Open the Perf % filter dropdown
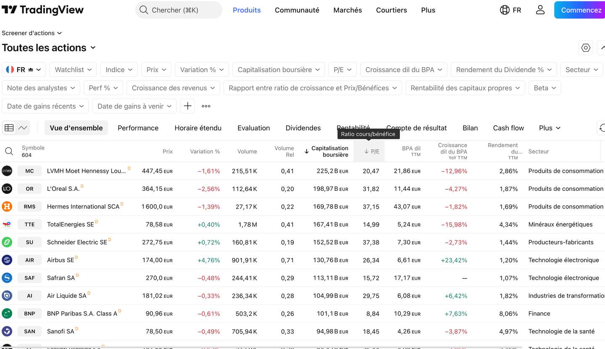This screenshot has width=605, height=349. click(103, 88)
